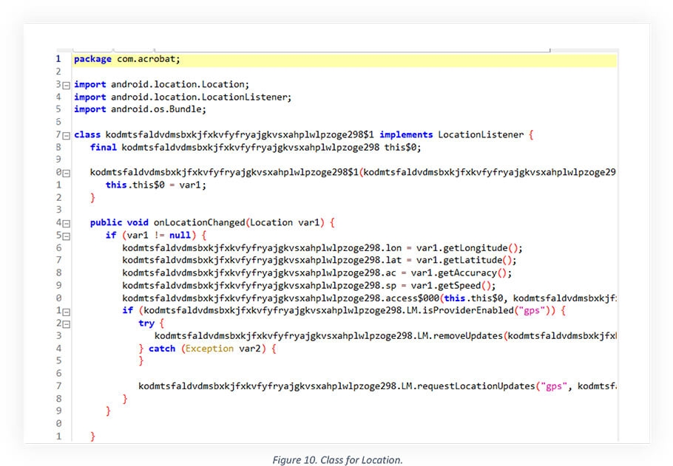
Task: Click 'var1.getAccuracy();' call
Action: pyautogui.click(x=461, y=273)
